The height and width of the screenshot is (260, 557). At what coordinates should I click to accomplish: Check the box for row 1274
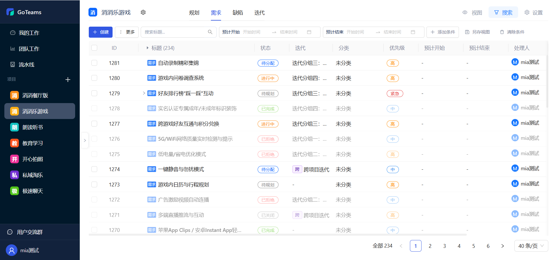pyautogui.click(x=94, y=169)
